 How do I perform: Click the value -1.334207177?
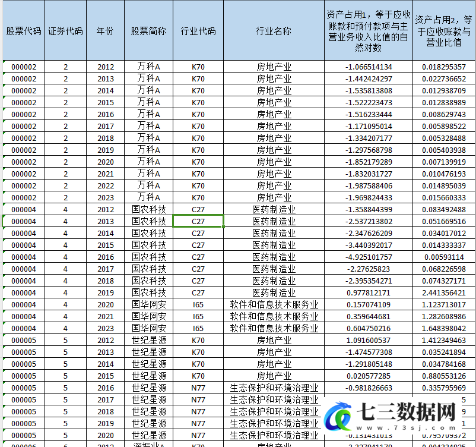(x=369, y=138)
